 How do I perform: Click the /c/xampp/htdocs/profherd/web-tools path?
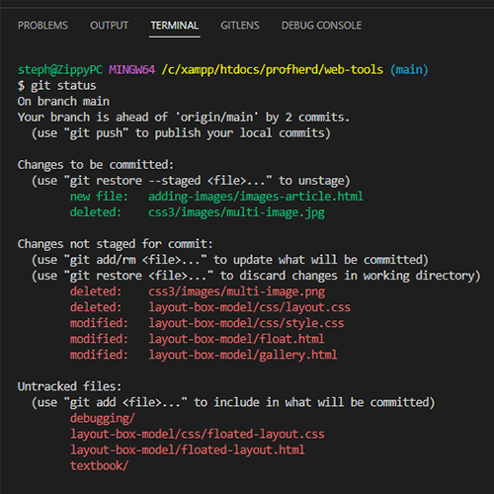(x=273, y=70)
